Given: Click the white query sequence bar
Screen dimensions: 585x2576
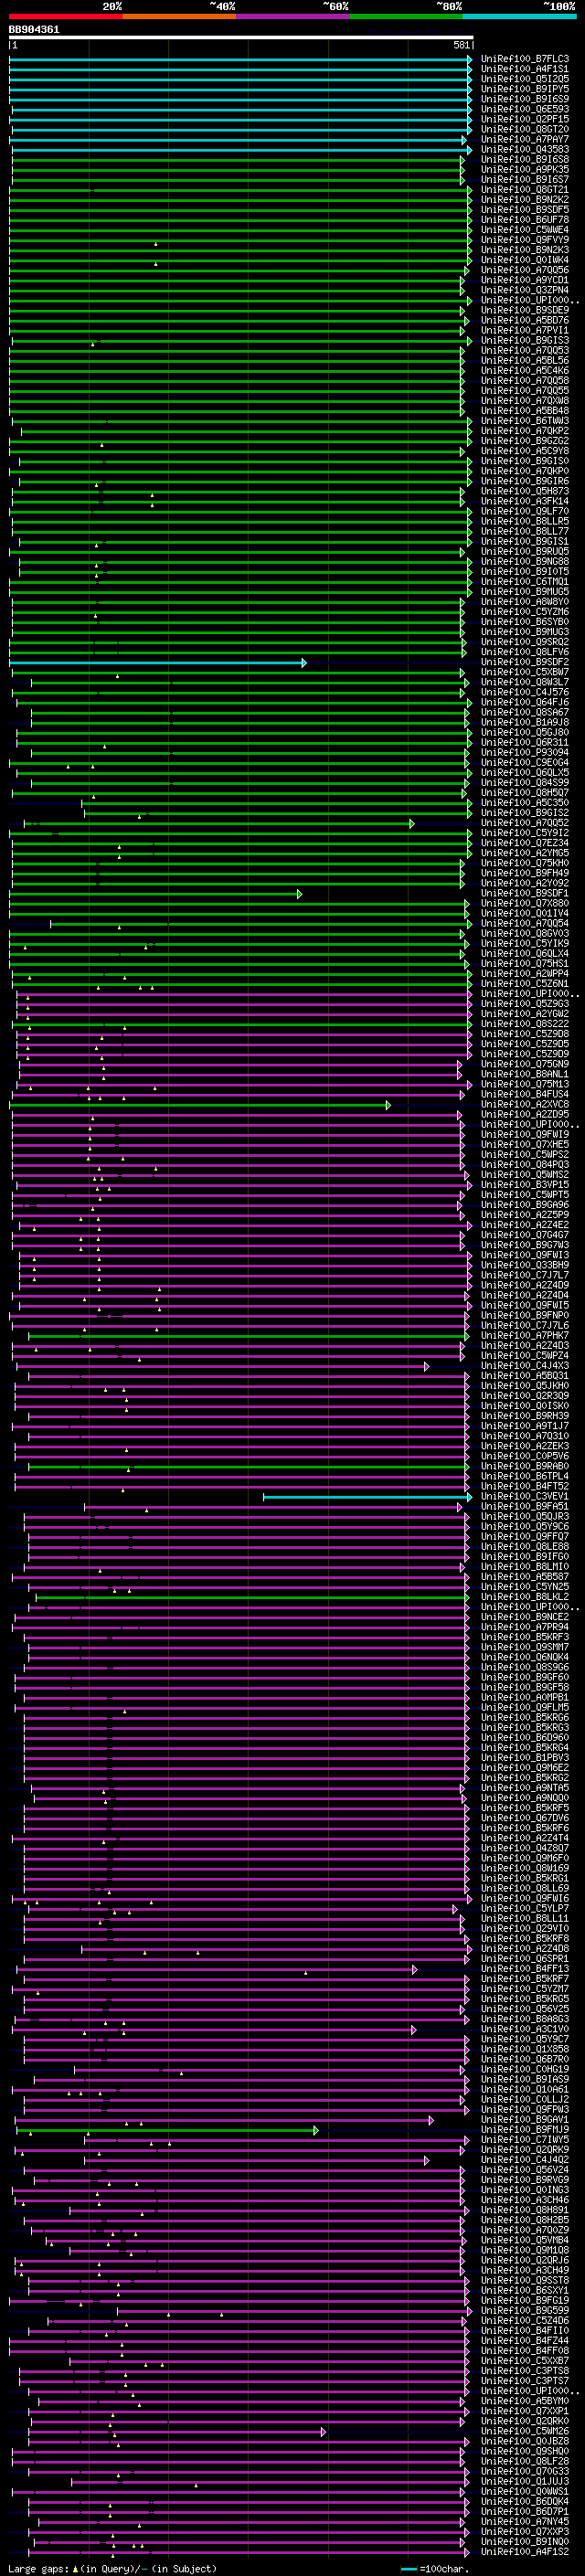Looking at the screenshot, I should click(x=241, y=38).
